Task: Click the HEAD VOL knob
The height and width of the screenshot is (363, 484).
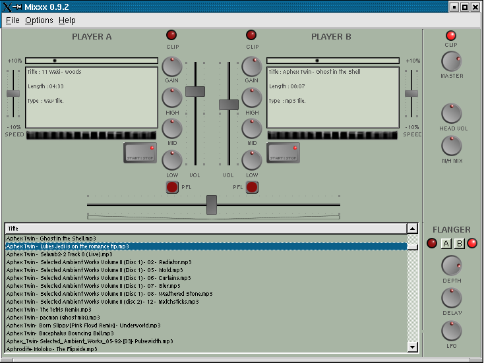Action: click(x=452, y=113)
